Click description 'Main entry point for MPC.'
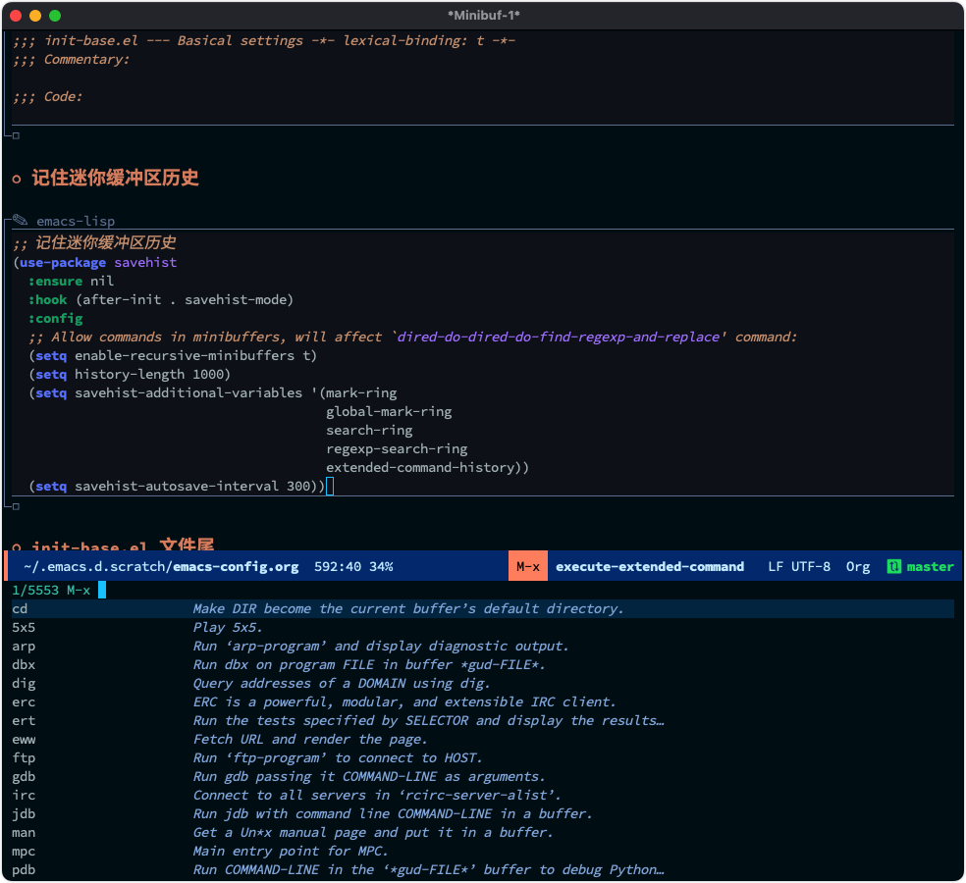 pyautogui.click(x=291, y=852)
